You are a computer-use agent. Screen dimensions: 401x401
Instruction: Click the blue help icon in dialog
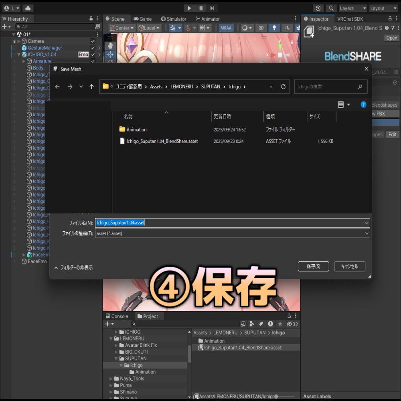click(x=363, y=105)
